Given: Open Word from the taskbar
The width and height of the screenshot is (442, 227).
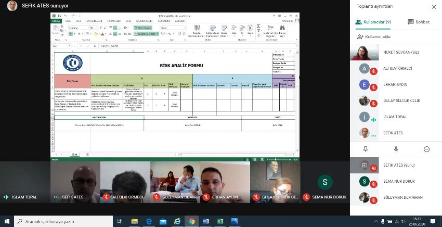Looking at the screenshot, I should pos(205,221).
